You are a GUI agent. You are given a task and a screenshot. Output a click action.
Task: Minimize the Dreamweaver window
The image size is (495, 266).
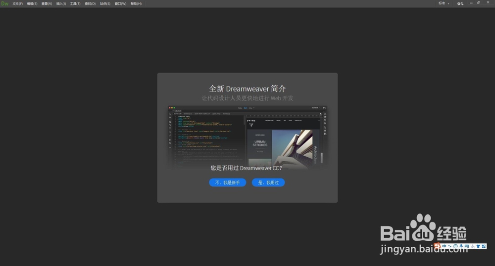tap(471, 3)
